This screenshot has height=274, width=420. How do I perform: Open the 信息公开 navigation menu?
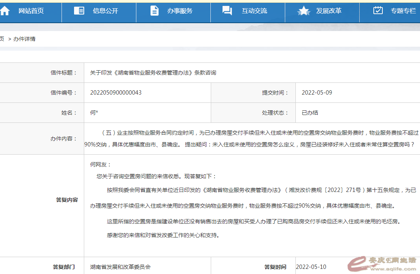point(105,11)
